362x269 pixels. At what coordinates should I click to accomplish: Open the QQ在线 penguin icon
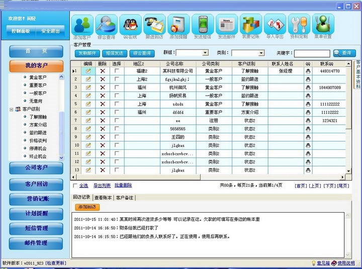(130, 25)
